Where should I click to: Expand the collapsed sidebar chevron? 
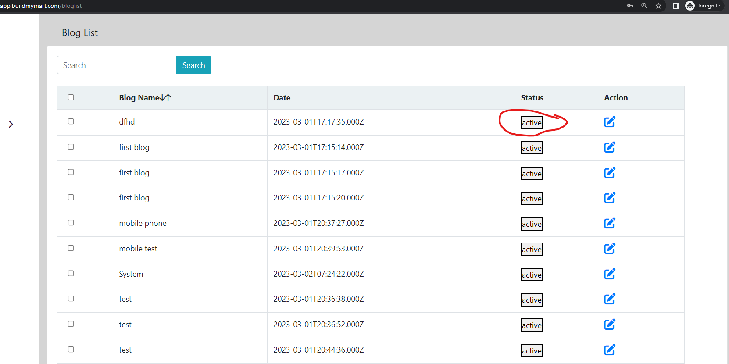11,124
